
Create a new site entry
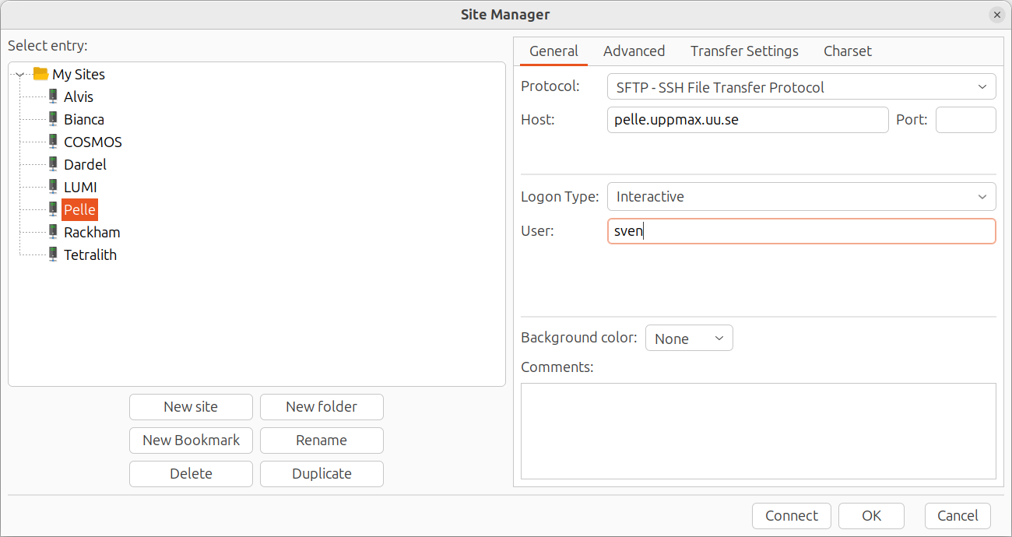pos(191,406)
